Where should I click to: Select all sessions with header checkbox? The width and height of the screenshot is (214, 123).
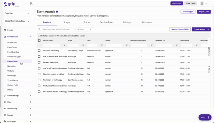click(x=39, y=40)
